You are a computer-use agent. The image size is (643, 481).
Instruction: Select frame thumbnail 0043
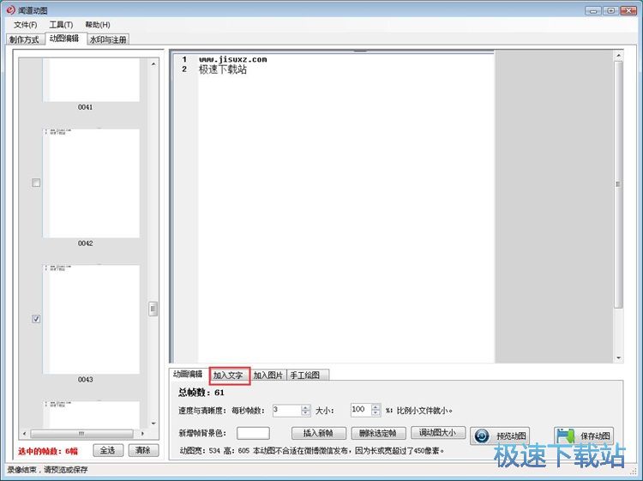[91, 319]
